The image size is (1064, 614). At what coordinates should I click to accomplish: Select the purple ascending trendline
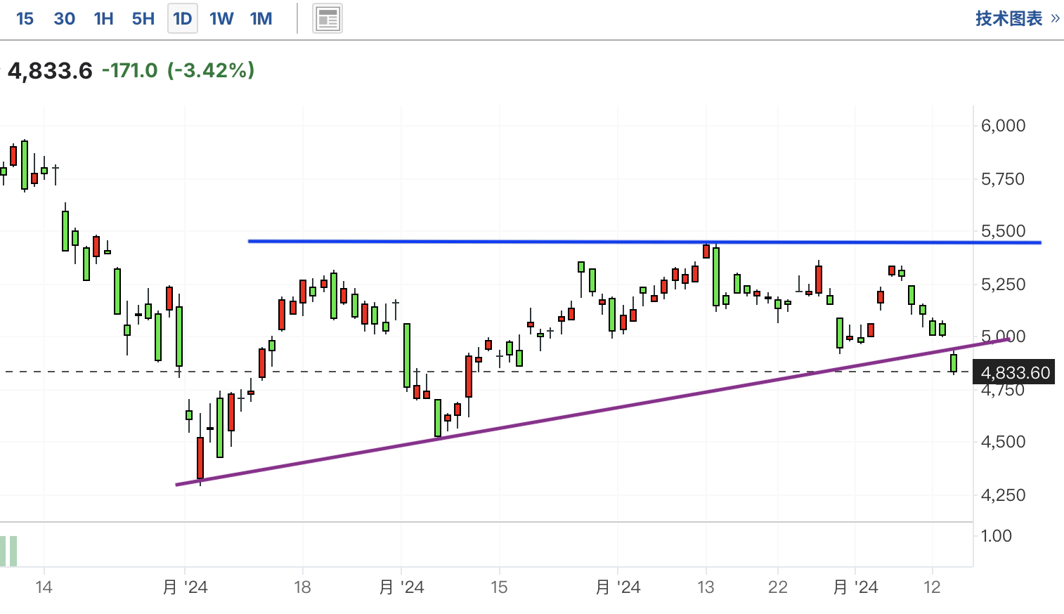pyautogui.click(x=592, y=412)
